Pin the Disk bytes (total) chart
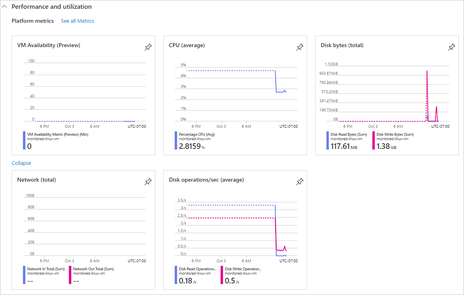Screen dimensions: 464x295 click(451, 48)
